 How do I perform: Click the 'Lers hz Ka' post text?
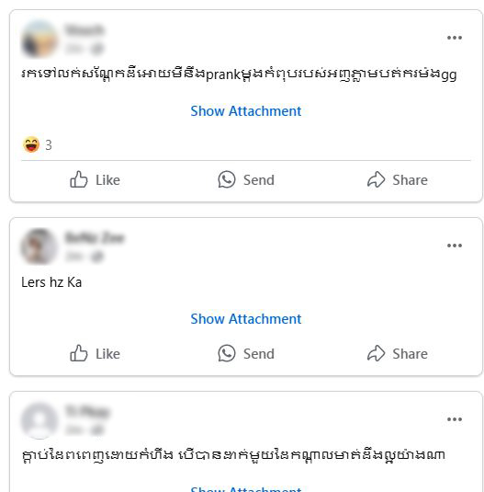click(x=51, y=282)
